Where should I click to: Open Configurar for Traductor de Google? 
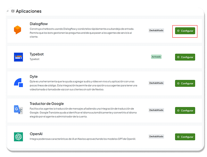tap(185, 110)
